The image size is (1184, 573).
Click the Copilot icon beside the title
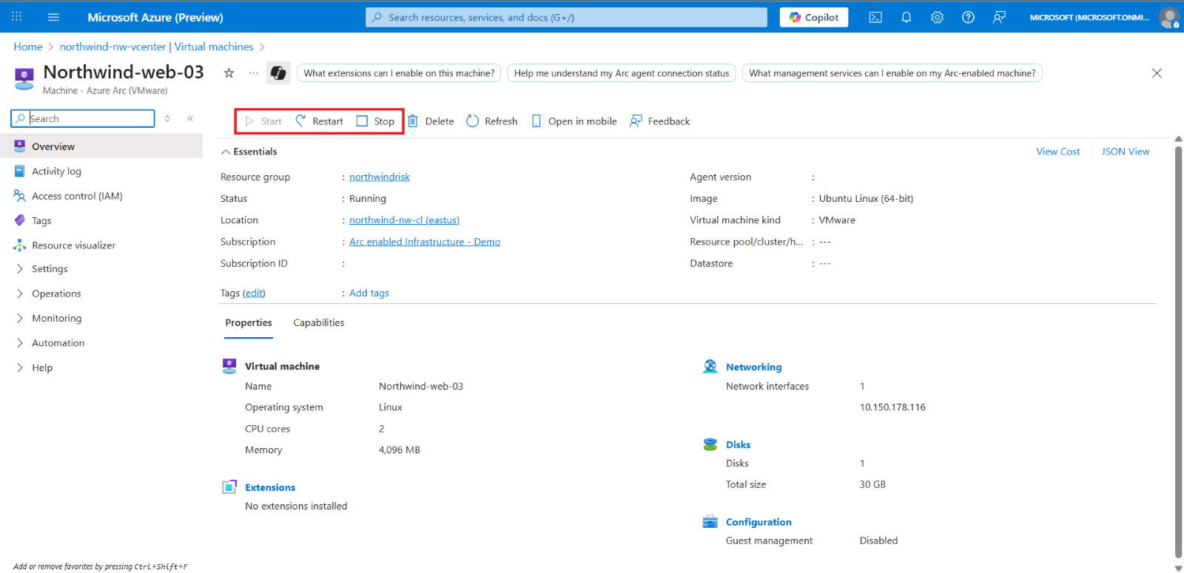pyautogui.click(x=278, y=72)
